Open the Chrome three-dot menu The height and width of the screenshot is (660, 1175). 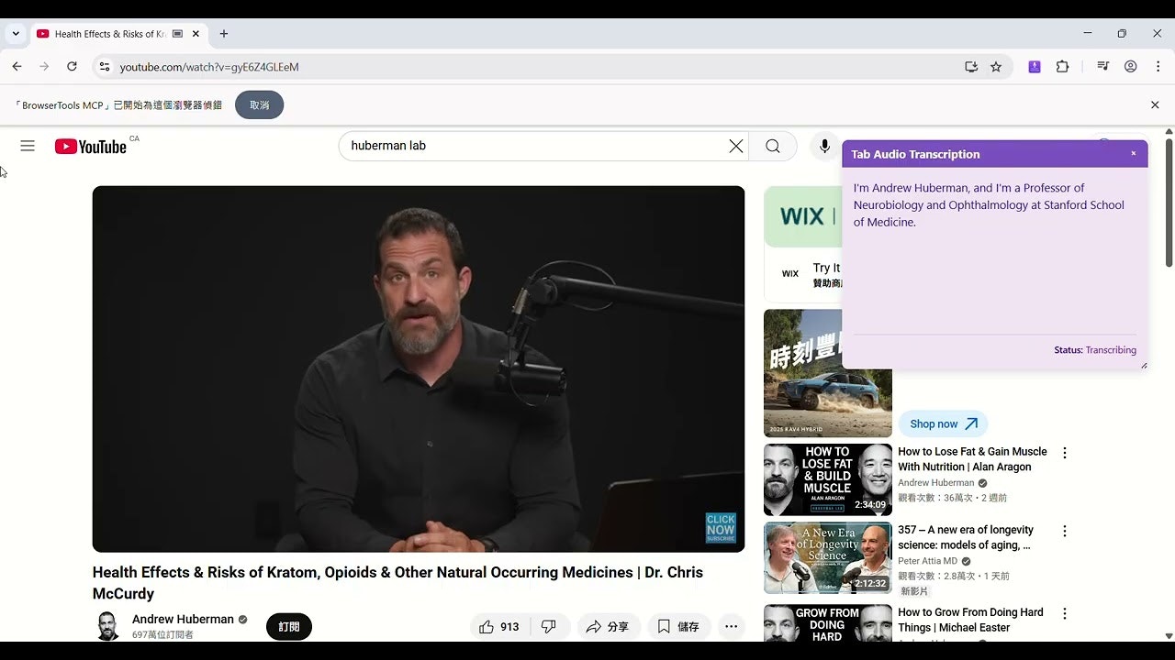1158,66
